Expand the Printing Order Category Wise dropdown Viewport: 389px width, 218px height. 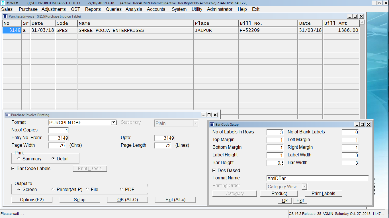pyautogui.click(x=304, y=186)
